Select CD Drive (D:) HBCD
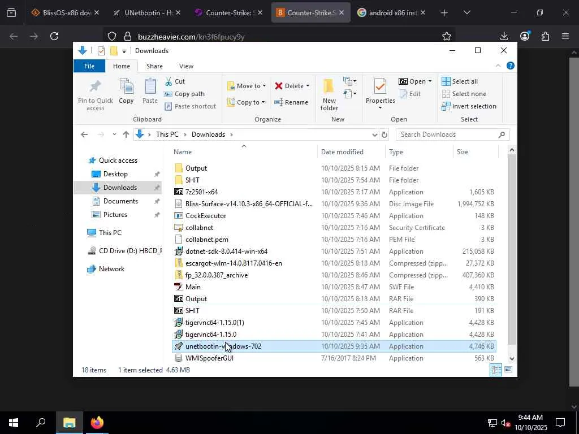The image size is (579, 434). [x=125, y=250]
